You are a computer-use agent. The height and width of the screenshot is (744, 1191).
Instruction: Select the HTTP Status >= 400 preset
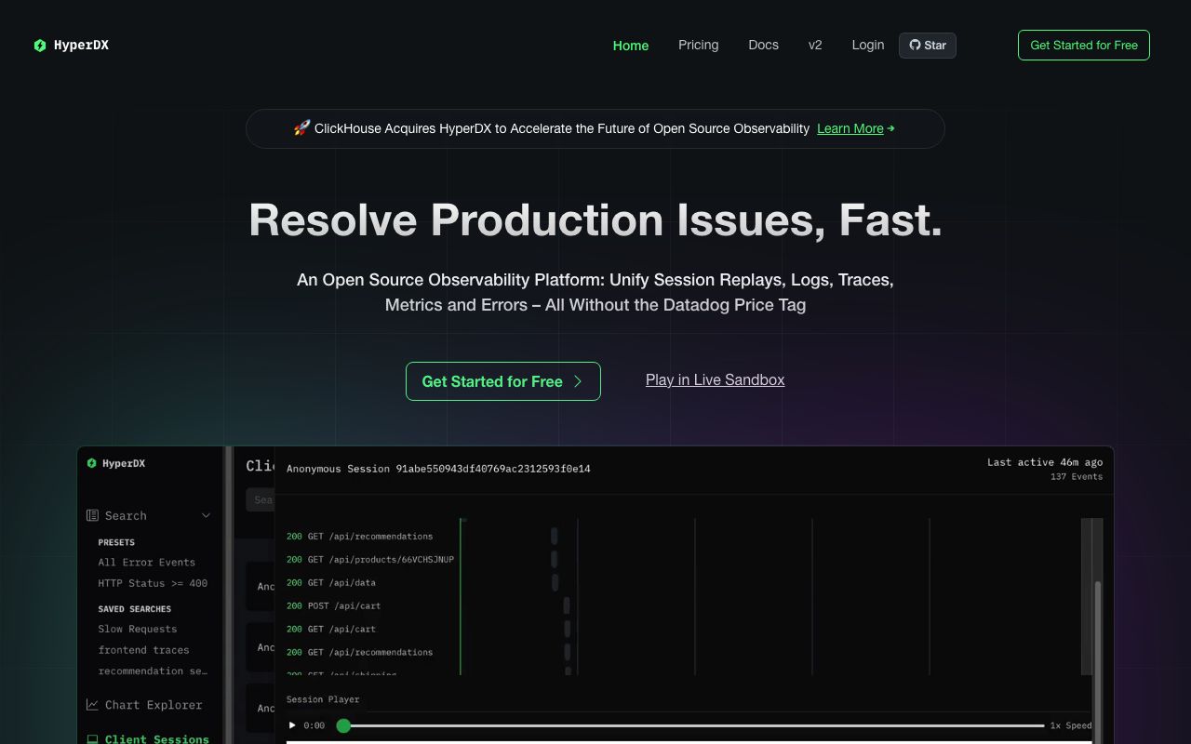[153, 583]
